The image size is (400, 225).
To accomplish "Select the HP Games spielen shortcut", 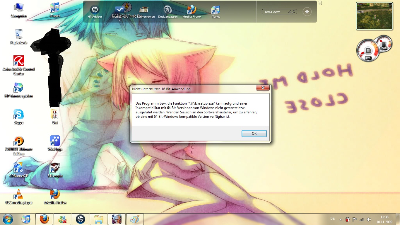I will point(19,90).
